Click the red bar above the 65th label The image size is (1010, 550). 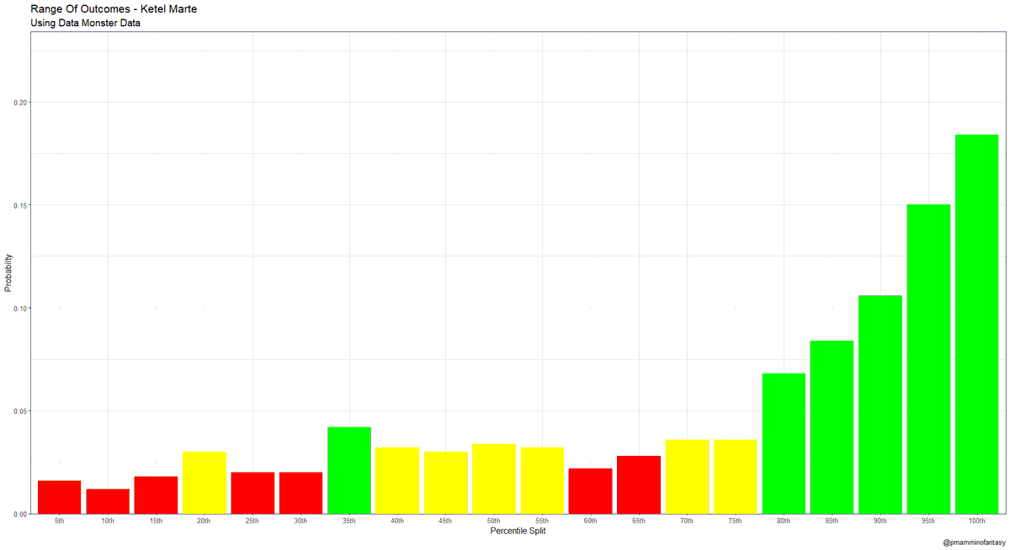point(639,485)
